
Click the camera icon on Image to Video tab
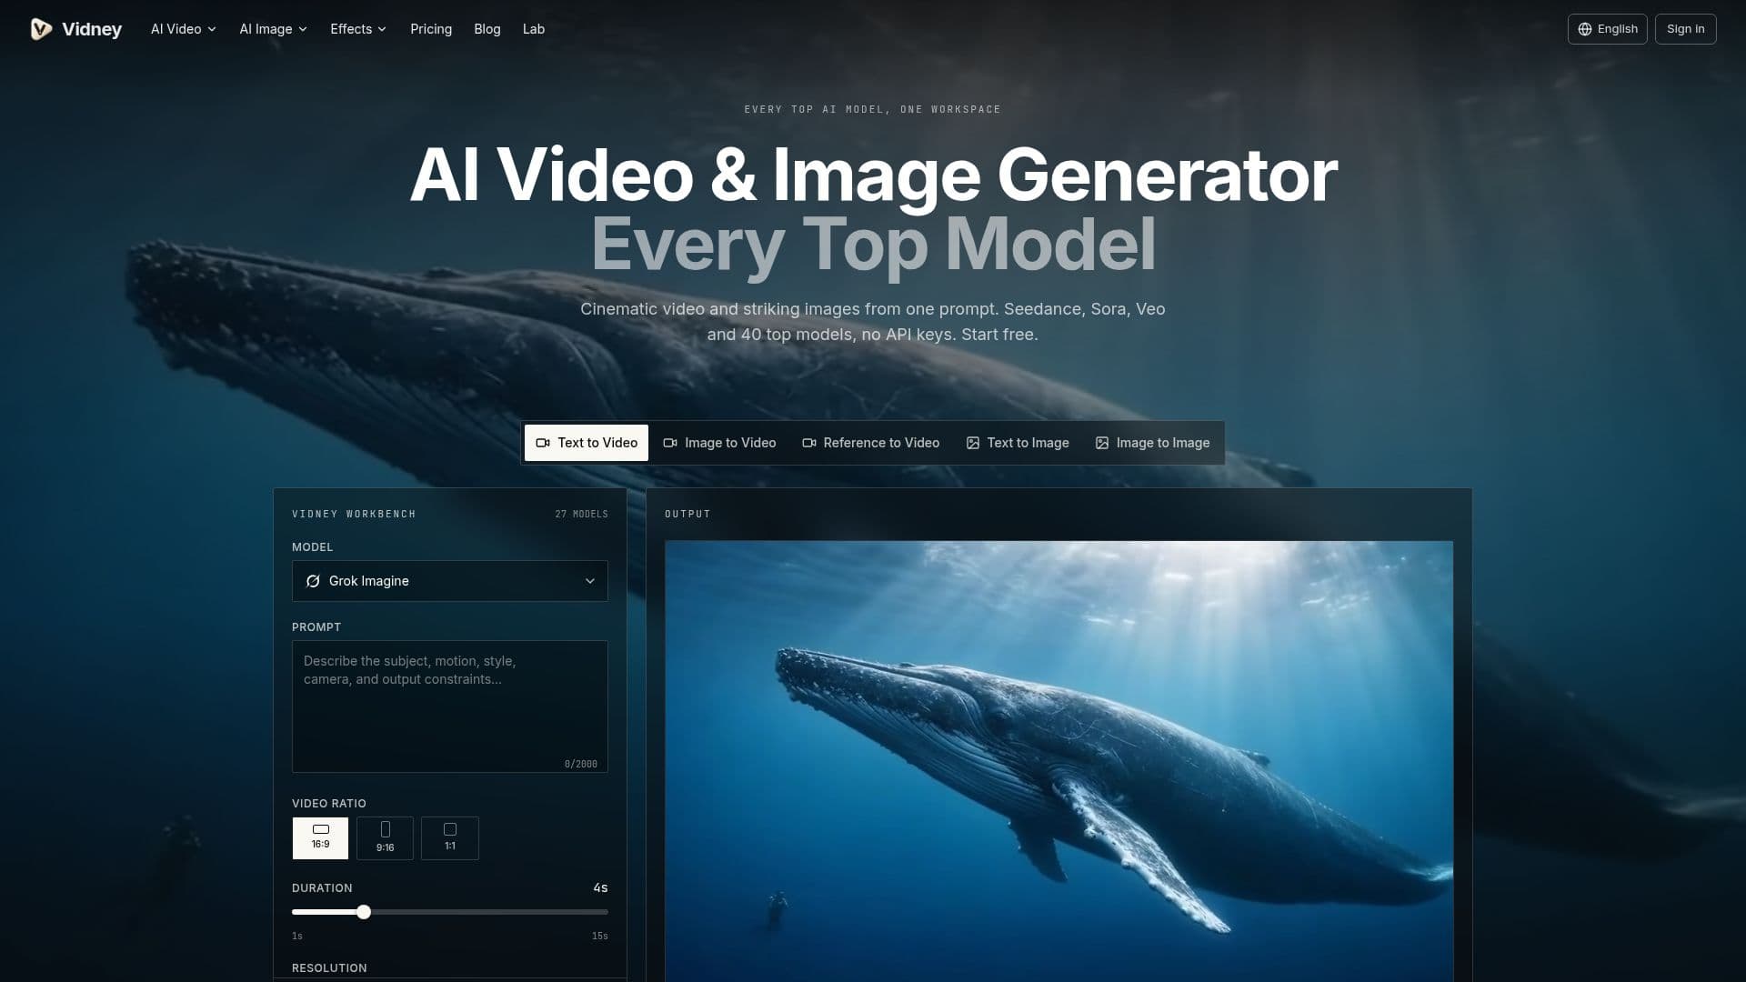(670, 443)
